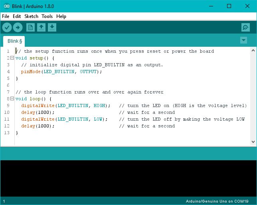Click the editor scrollbar down arrow

pyautogui.click(x=253, y=142)
